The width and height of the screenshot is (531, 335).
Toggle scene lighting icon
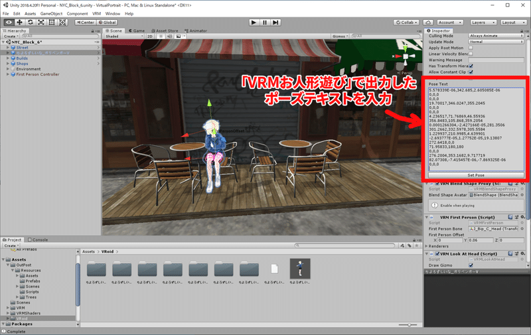[x=161, y=36]
